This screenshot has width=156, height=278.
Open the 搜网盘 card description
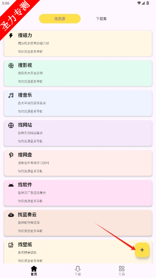point(34,163)
